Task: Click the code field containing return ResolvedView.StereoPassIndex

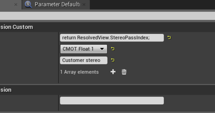Action: click(112, 38)
